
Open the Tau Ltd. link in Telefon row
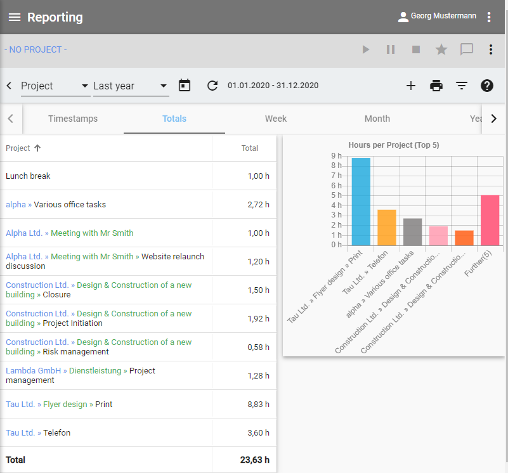pyautogui.click(x=20, y=432)
